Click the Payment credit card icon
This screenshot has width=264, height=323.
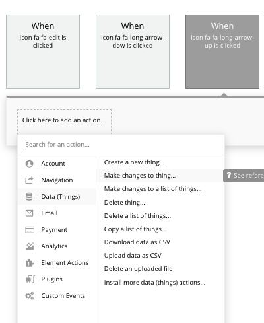click(30, 230)
